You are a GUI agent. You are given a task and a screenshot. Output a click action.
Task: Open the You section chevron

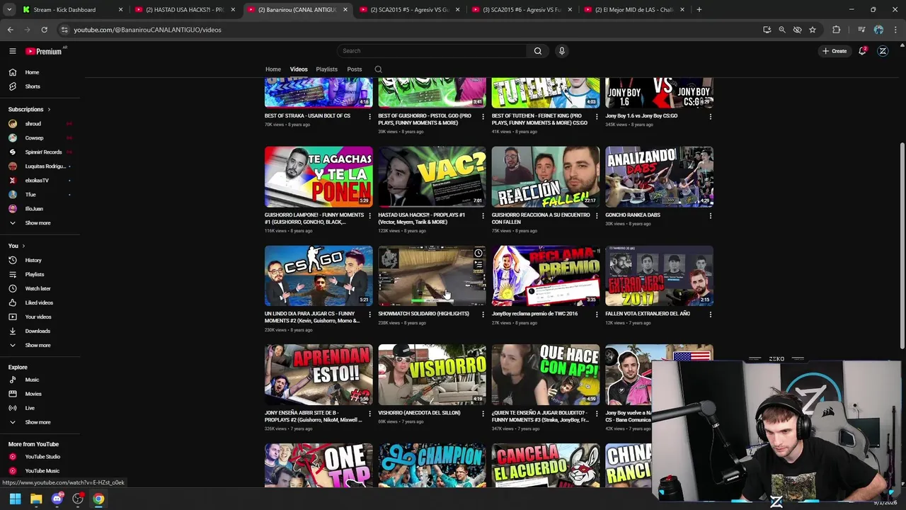23,246
